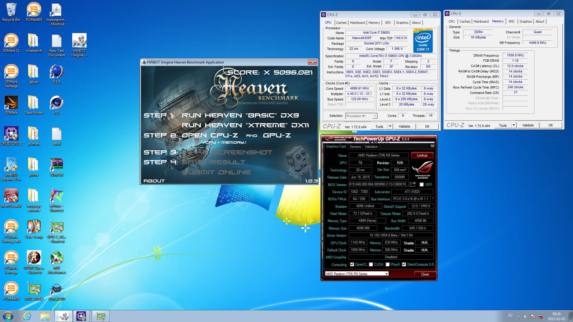Image resolution: width=573 pixels, height=322 pixels.
Task: Toggle the DirectCompute 5.0 checkbox
Action: (404, 264)
